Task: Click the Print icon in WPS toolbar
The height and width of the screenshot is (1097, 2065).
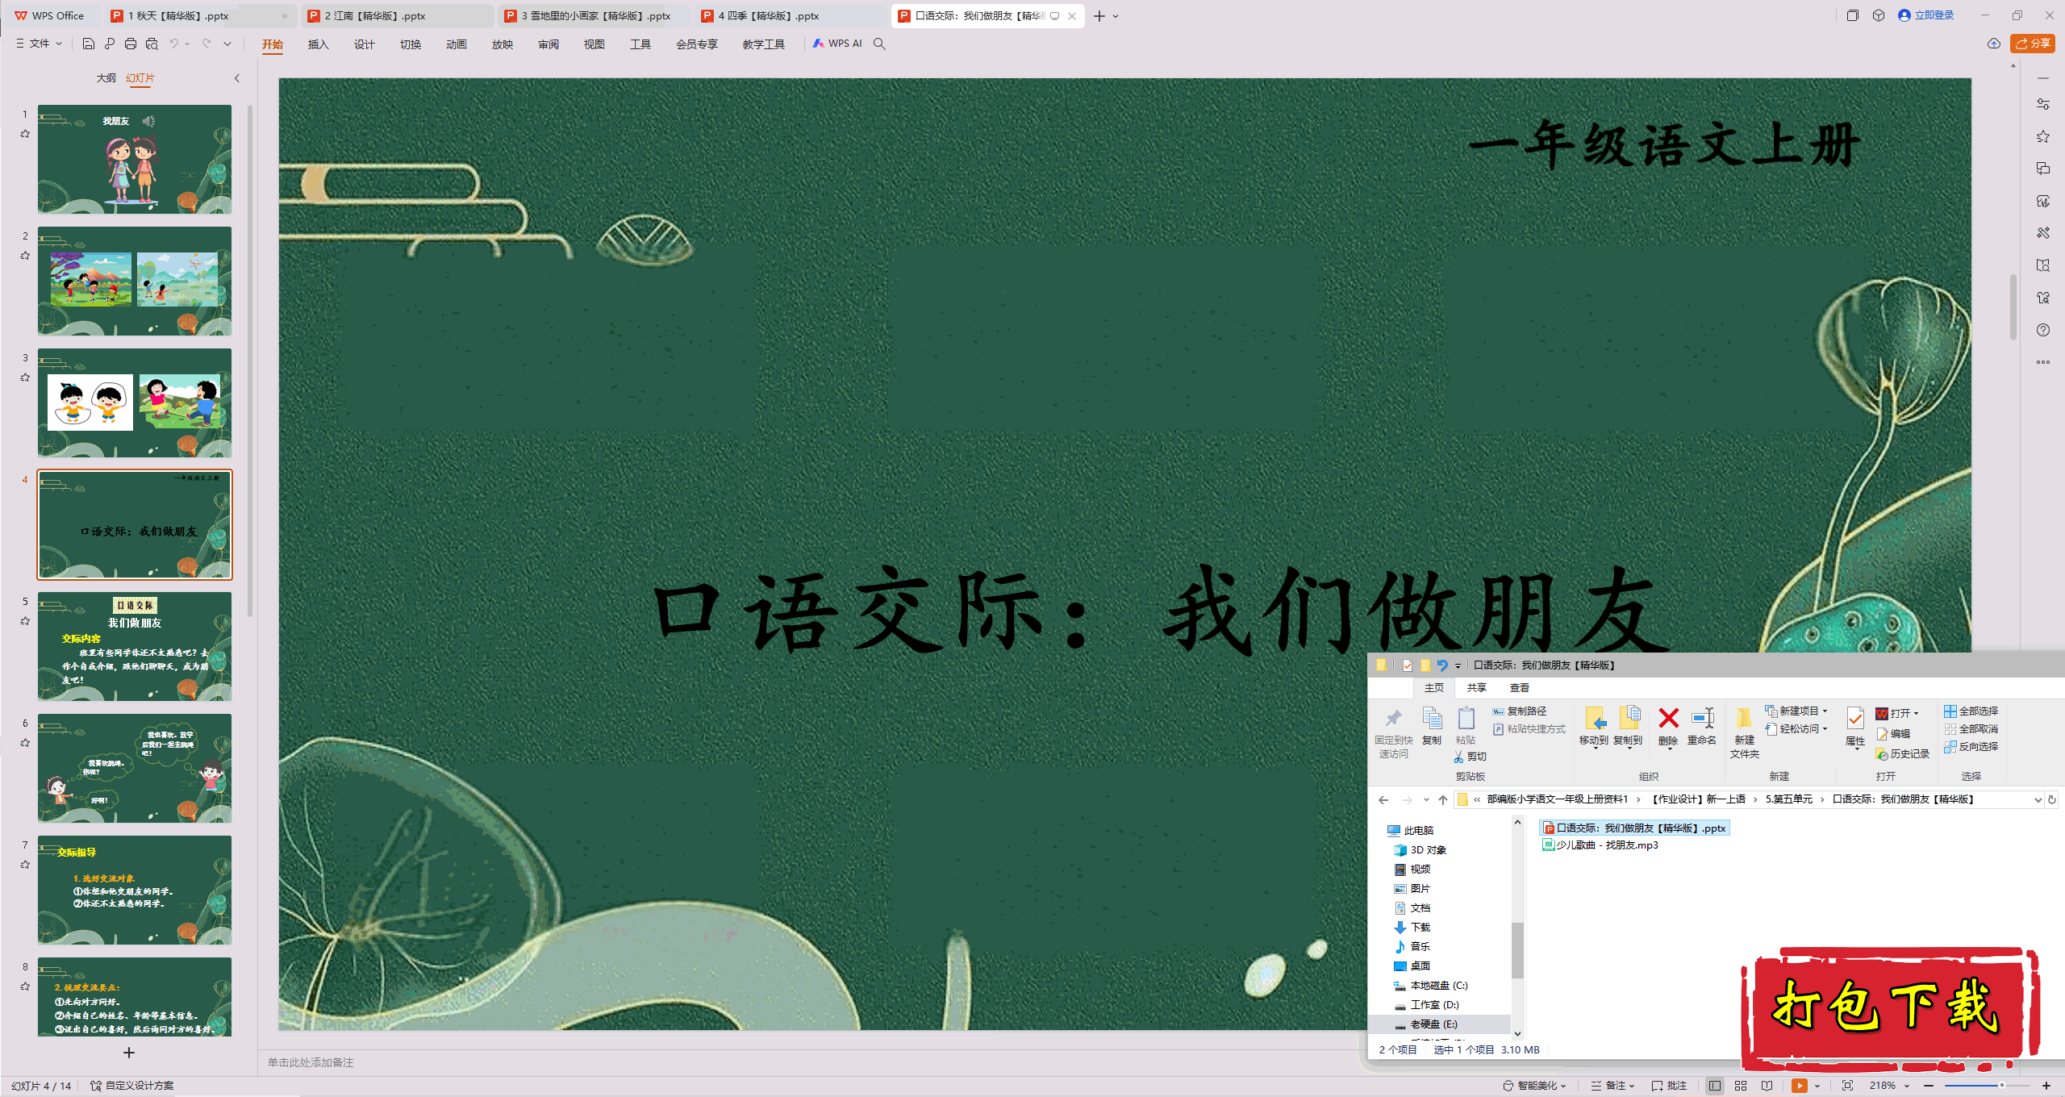Action: 131,44
